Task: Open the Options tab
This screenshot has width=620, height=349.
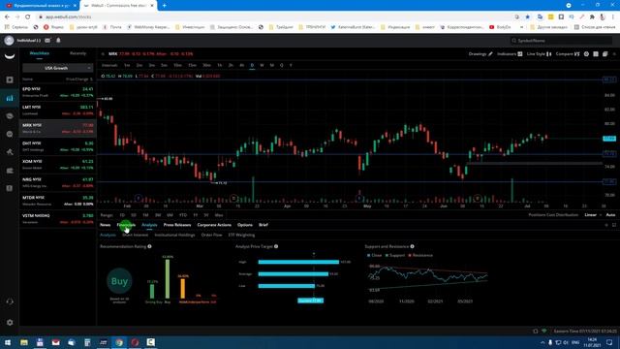Action: click(245, 225)
